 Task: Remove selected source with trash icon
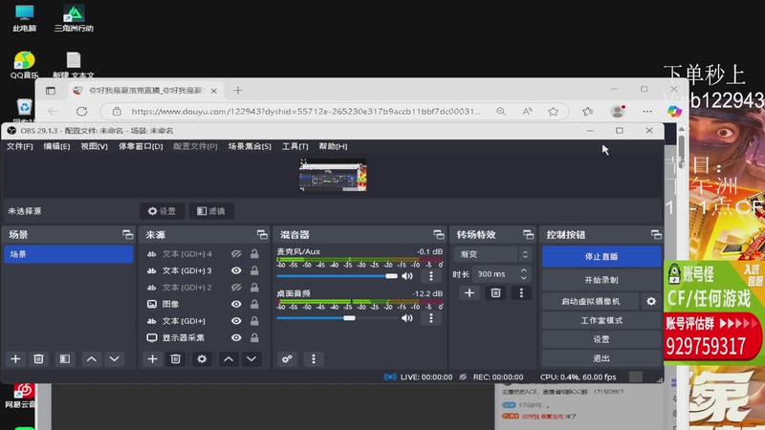[x=176, y=359]
